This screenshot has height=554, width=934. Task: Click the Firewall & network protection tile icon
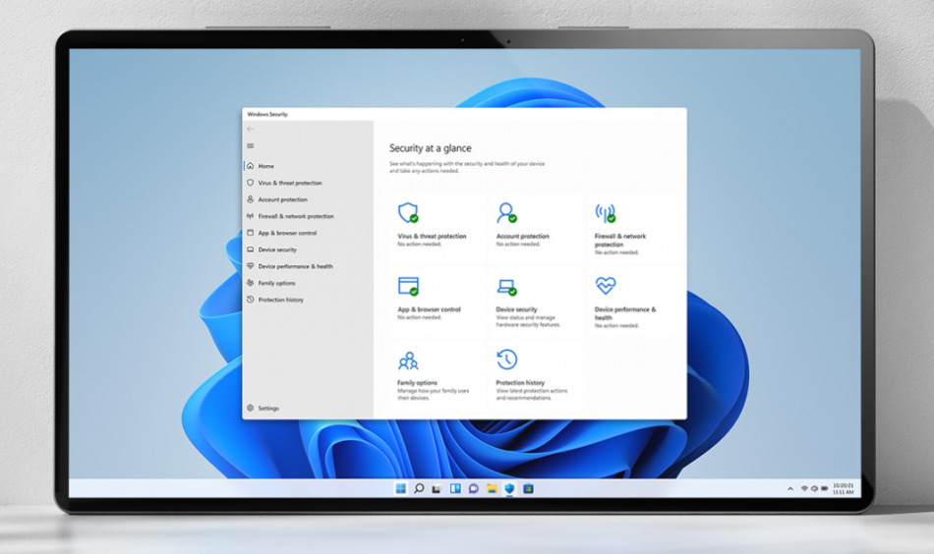(x=606, y=213)
